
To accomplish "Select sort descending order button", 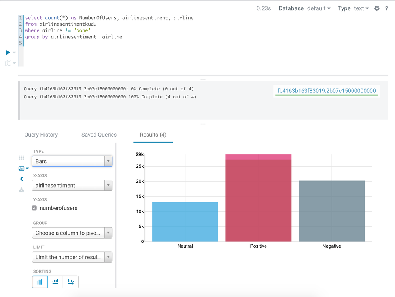I will tap(71, 282).
